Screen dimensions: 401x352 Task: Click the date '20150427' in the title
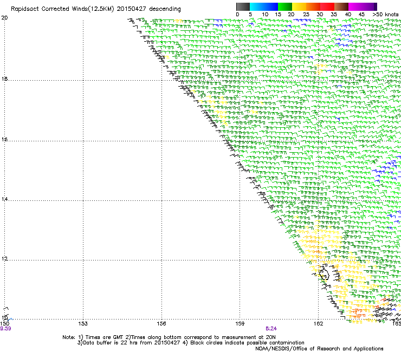pos(131,9)
